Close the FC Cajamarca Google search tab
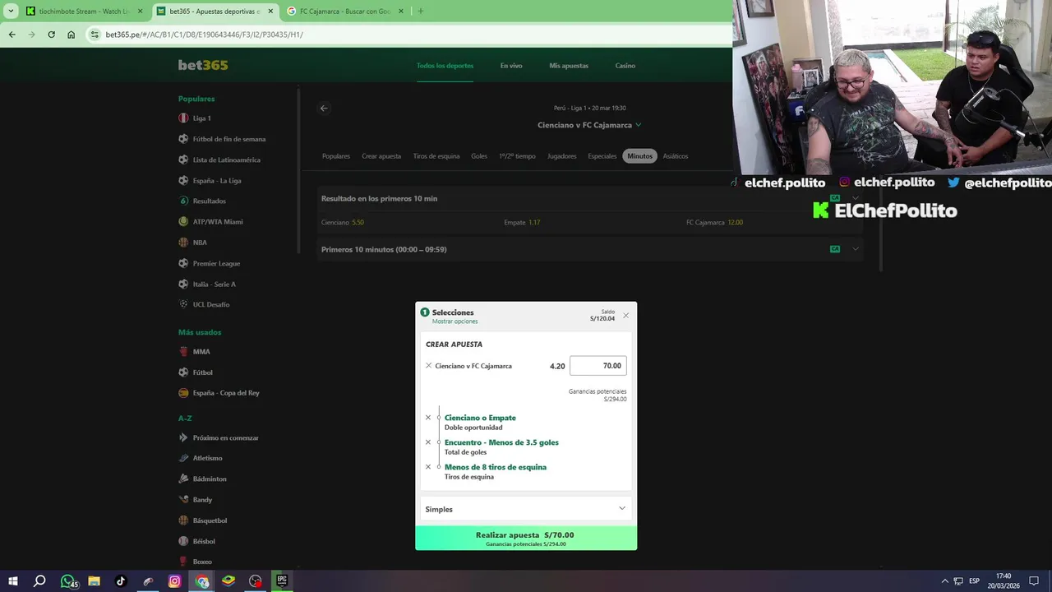The height and width of the screenshot is (592, 1052). (400, 12)
